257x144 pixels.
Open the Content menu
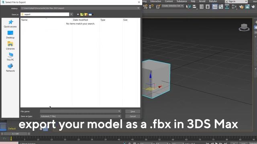pyautogui.click(x=169, y=1)
